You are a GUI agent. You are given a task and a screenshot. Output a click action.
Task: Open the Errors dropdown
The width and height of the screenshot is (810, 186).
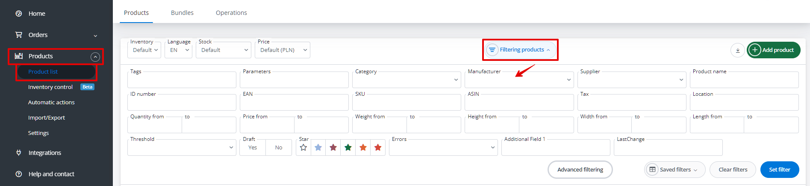pos(443,148)
